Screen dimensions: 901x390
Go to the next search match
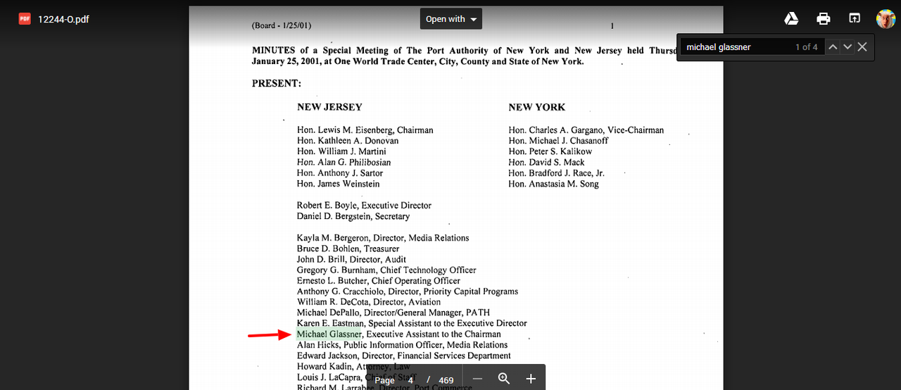[x=848, y=47]
